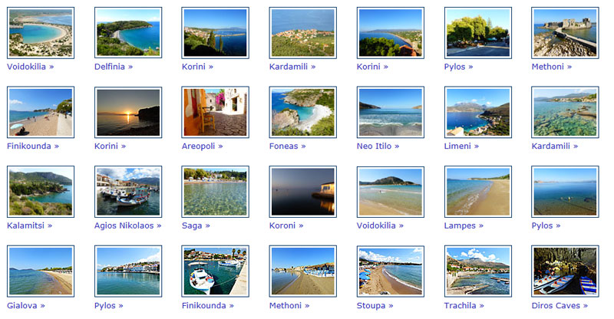Follow the Kalamitsi » link
614x319 pixels.
click(x=29, y=225)
